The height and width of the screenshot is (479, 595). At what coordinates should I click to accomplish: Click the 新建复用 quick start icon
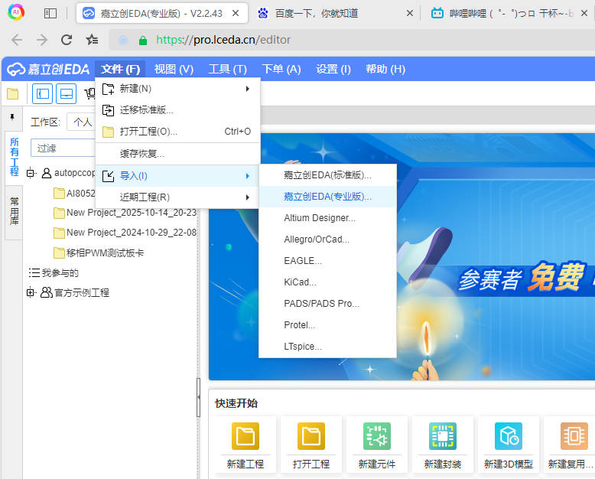[x=574, y=435]
